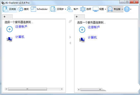Expand the 云同步 dropdown arrow

(65, 9)
